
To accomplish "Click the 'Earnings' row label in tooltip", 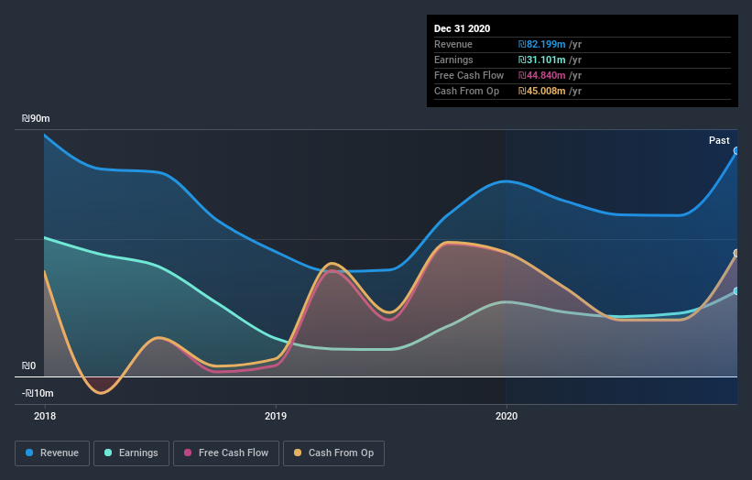I will click(x=453, y=60).
